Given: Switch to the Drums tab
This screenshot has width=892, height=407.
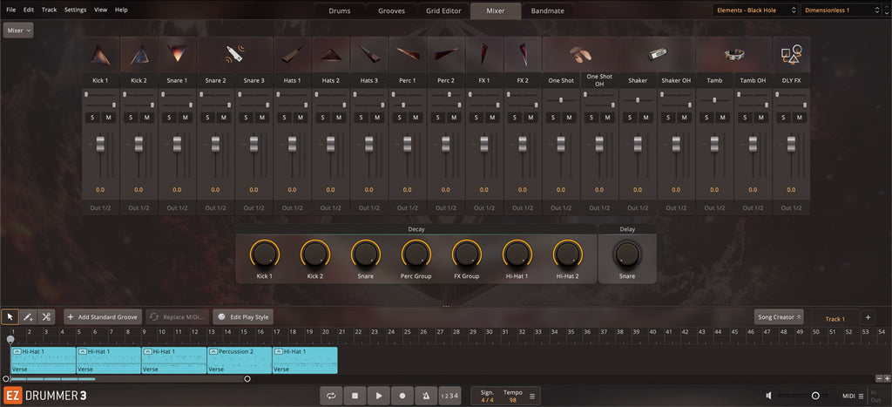Looking at the screenshot, I should [x=340, y=10].
